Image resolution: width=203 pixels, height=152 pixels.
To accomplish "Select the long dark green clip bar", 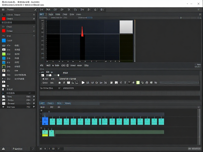I will 109,132.
